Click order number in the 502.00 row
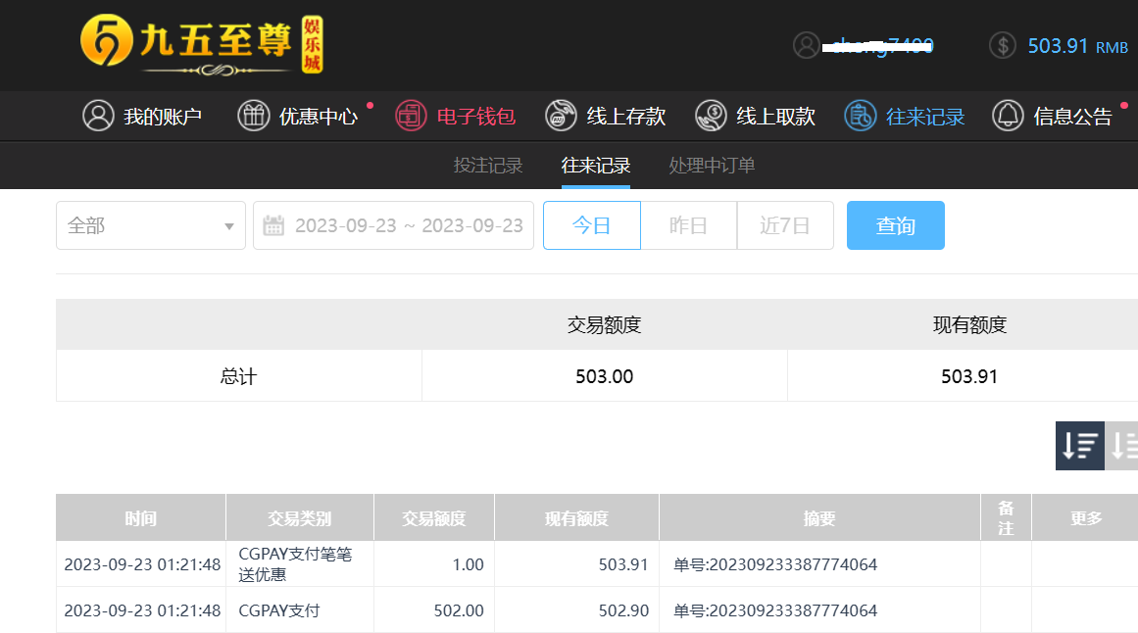Viewport: 1138px width, 633px height. point(775,610)
